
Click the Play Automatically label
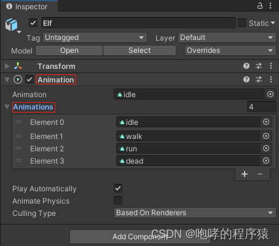[44, 189]
